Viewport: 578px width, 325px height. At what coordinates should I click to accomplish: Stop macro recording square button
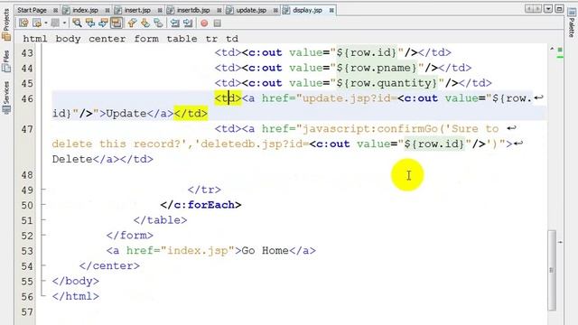[x=218, y=23]
